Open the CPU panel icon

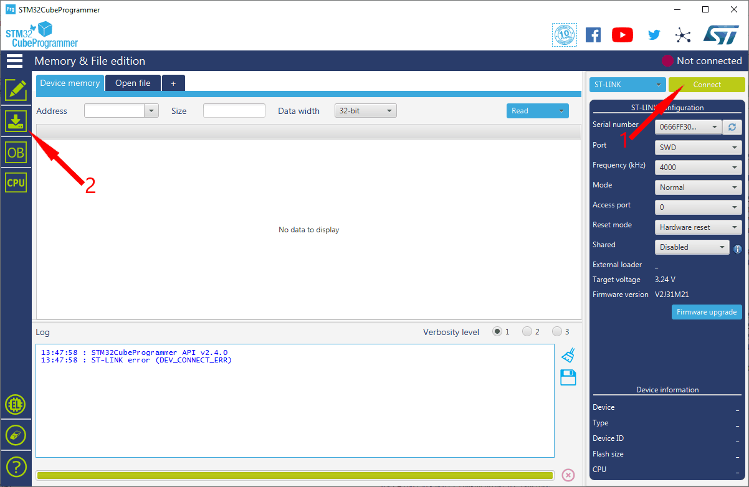pos(16,182)
